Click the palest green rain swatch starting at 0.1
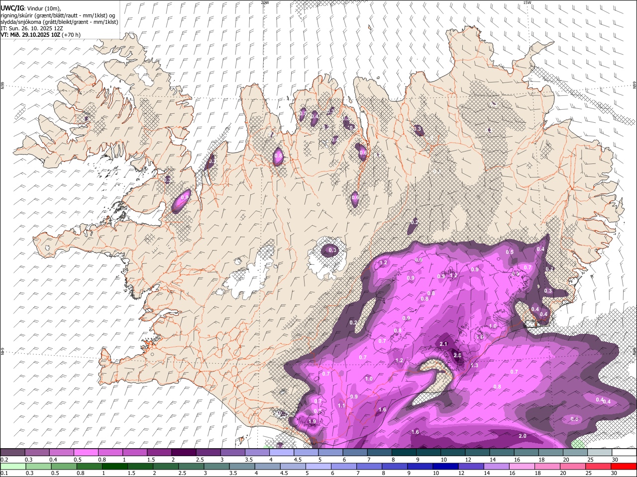This screenshot has height=477, width=637. tap(13, 466)
